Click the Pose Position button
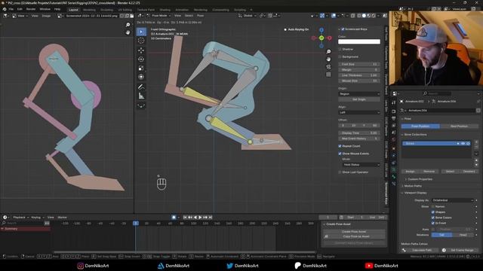 click(x=420, y=126)
